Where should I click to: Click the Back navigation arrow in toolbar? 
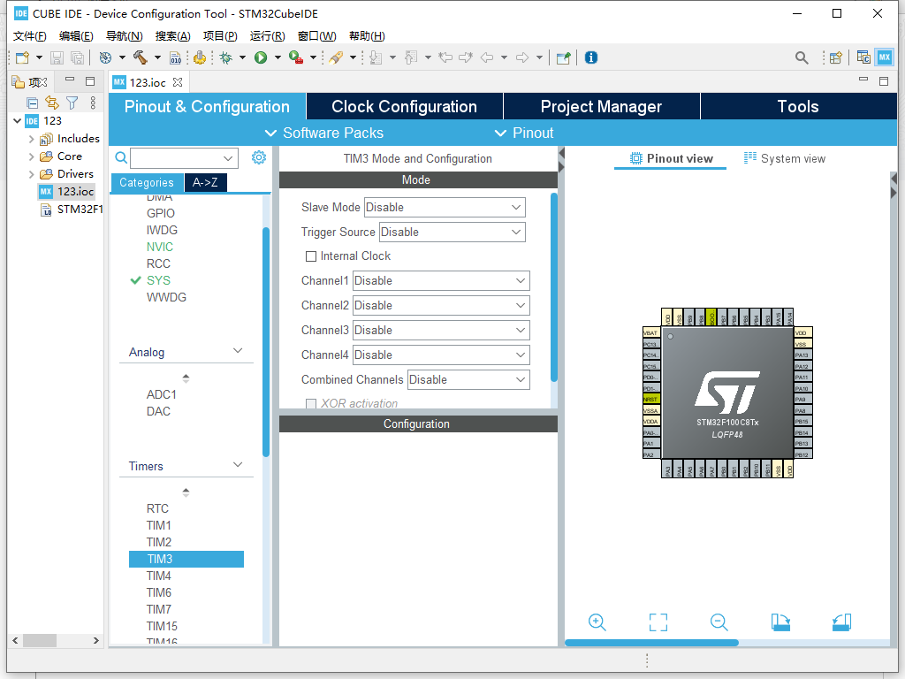(x=487, y=57)
